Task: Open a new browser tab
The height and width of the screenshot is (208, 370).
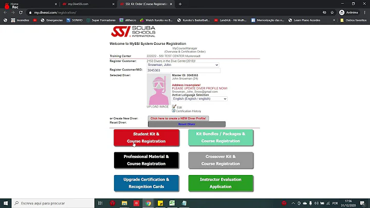Action: click(180, 4)
